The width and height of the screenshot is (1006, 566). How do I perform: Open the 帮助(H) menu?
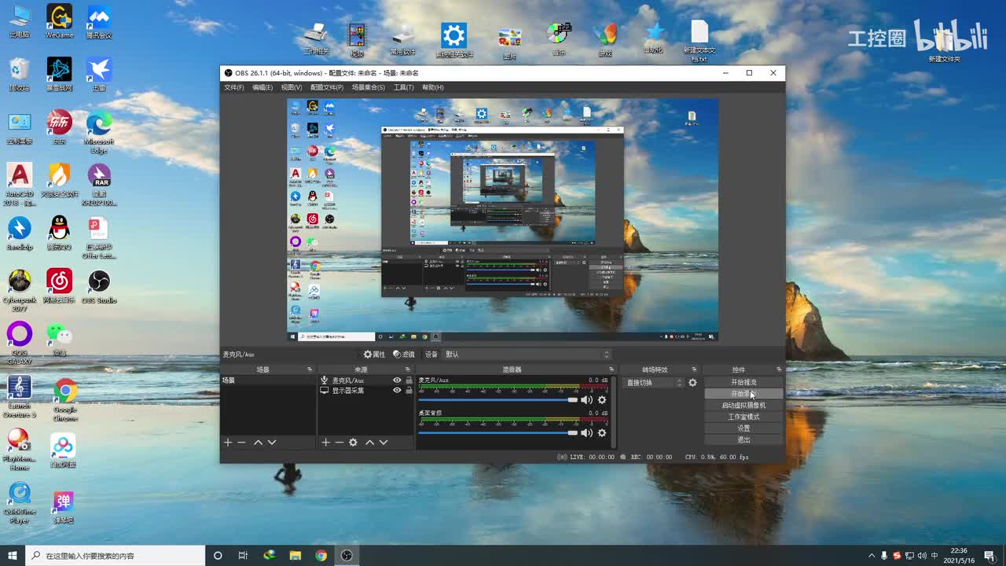coord(433,87)
